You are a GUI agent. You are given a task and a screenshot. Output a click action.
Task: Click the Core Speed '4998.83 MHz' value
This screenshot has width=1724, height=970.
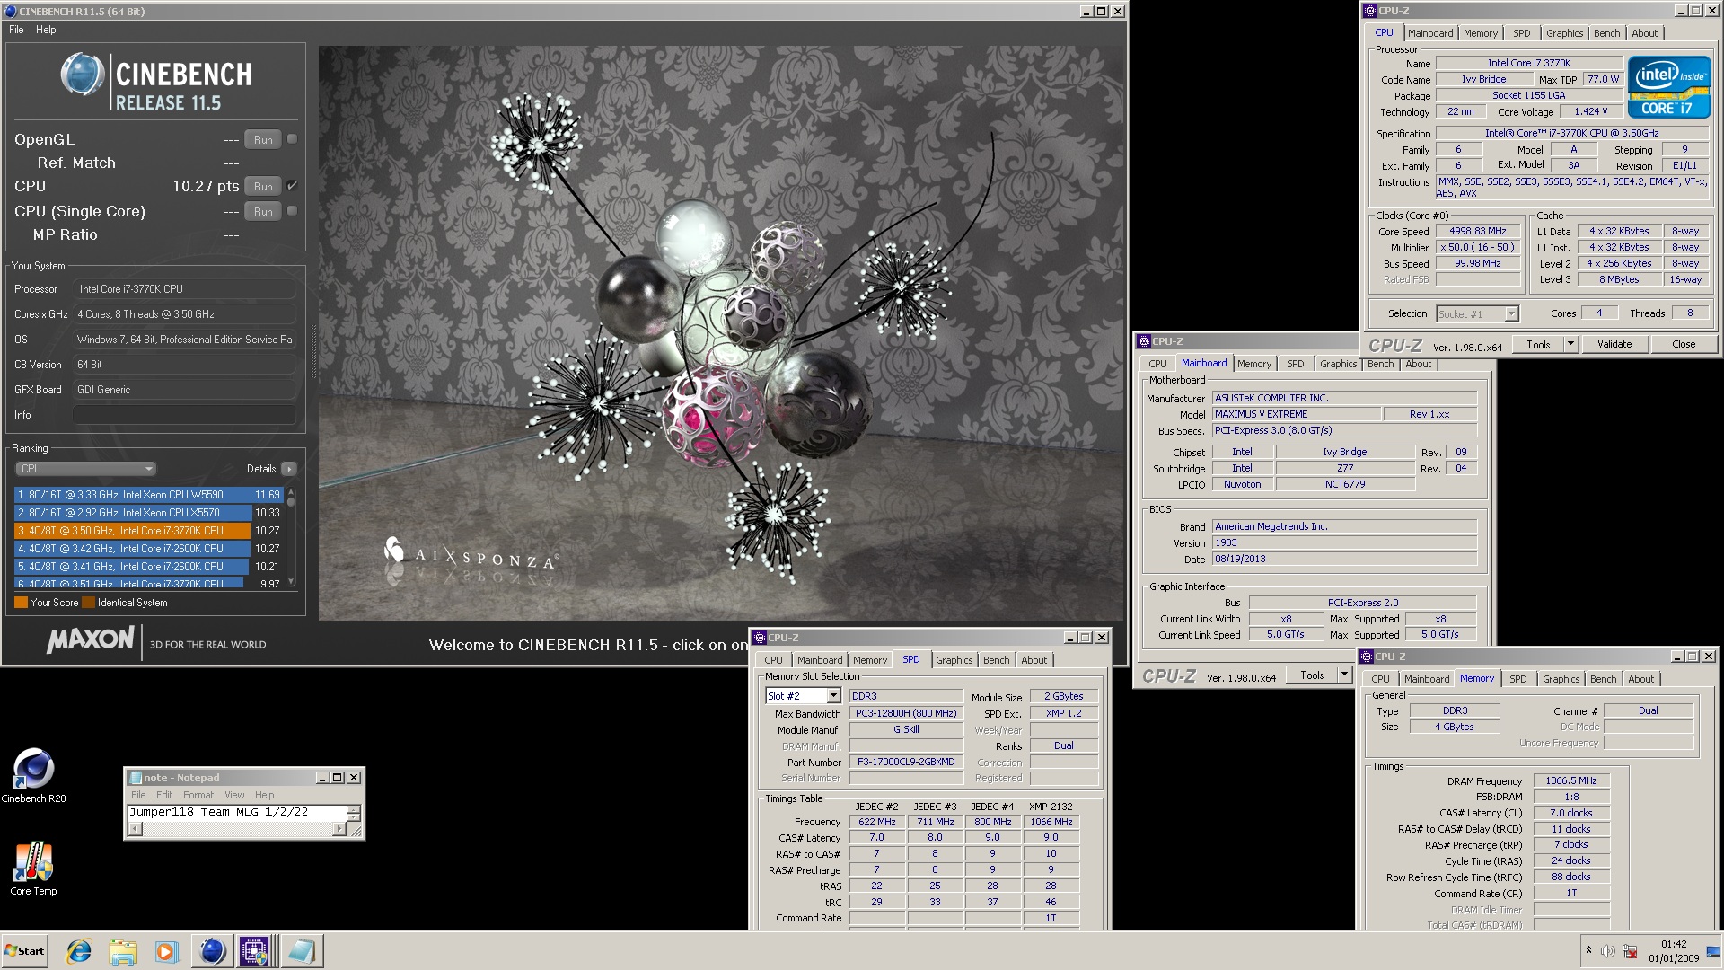(1477, 231)
